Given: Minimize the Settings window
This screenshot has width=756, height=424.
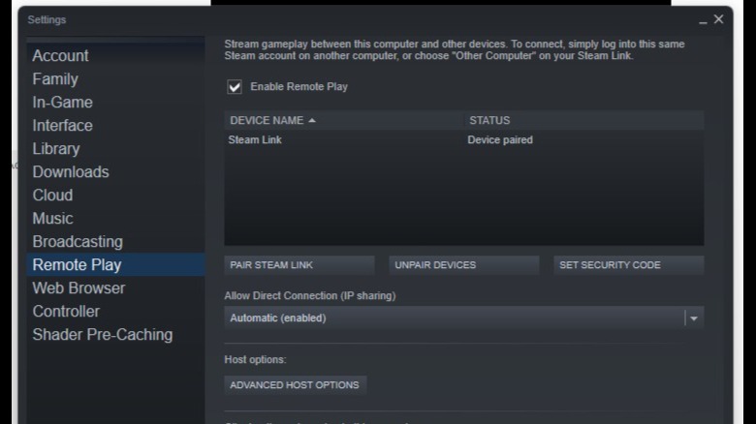Looking at the screenshot, I should point(703,20).
